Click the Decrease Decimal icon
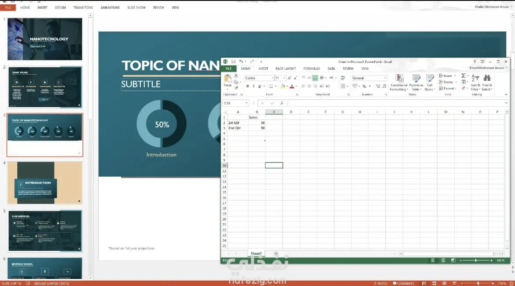The image size is (515, 286). pos(384,86)
